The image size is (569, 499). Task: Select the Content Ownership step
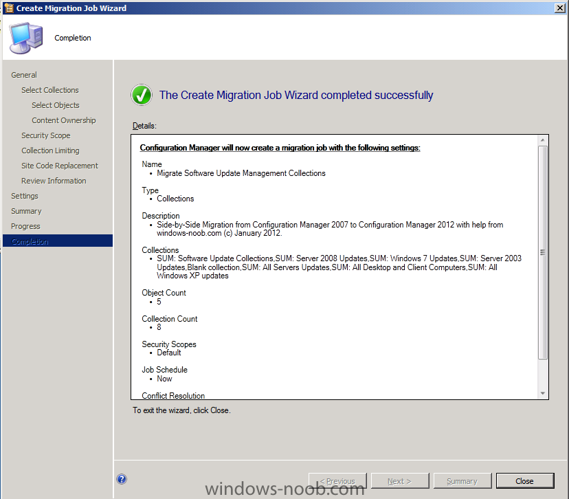coord(64,120)
